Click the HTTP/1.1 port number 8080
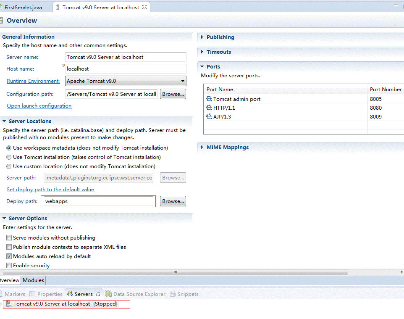Viewport: 404px width, 319px height. pyautogui.click(x=376, y=108)
